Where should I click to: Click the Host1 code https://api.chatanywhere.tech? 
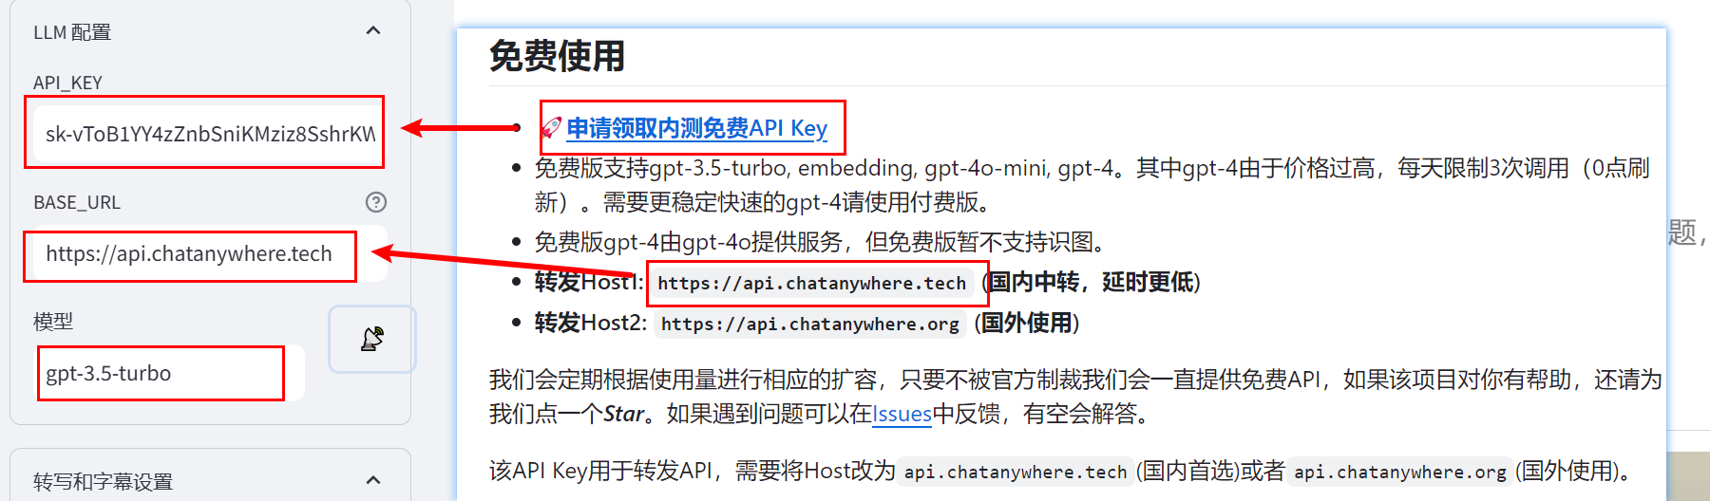pyautogui.click(x=811, y=283)
